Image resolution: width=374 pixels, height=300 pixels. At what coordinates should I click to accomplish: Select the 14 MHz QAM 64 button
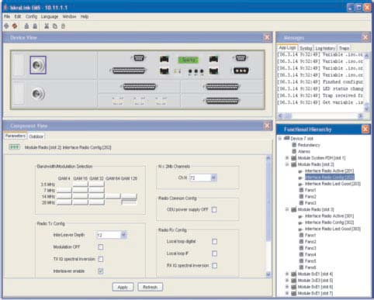pyautogui.click(x=113, y=196)
